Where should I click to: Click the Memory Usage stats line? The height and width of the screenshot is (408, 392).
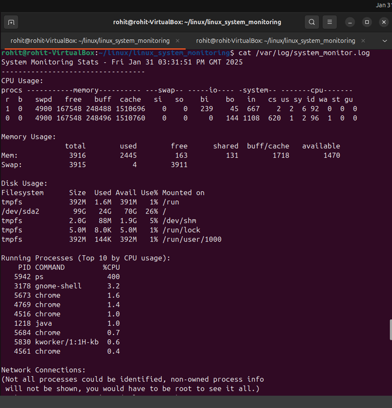[125, 155]
